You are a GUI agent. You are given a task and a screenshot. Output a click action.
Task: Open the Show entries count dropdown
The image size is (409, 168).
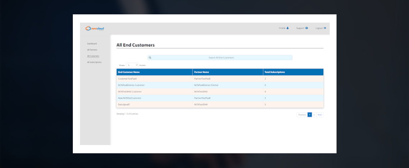(x=132, y=65)
